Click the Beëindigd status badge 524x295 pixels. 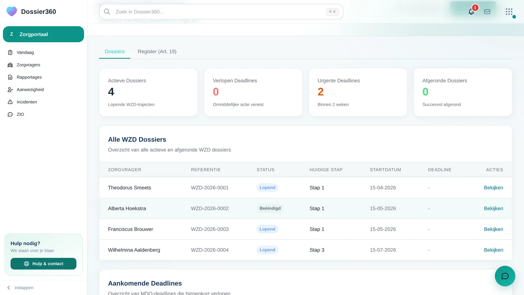tap(270, 208)
